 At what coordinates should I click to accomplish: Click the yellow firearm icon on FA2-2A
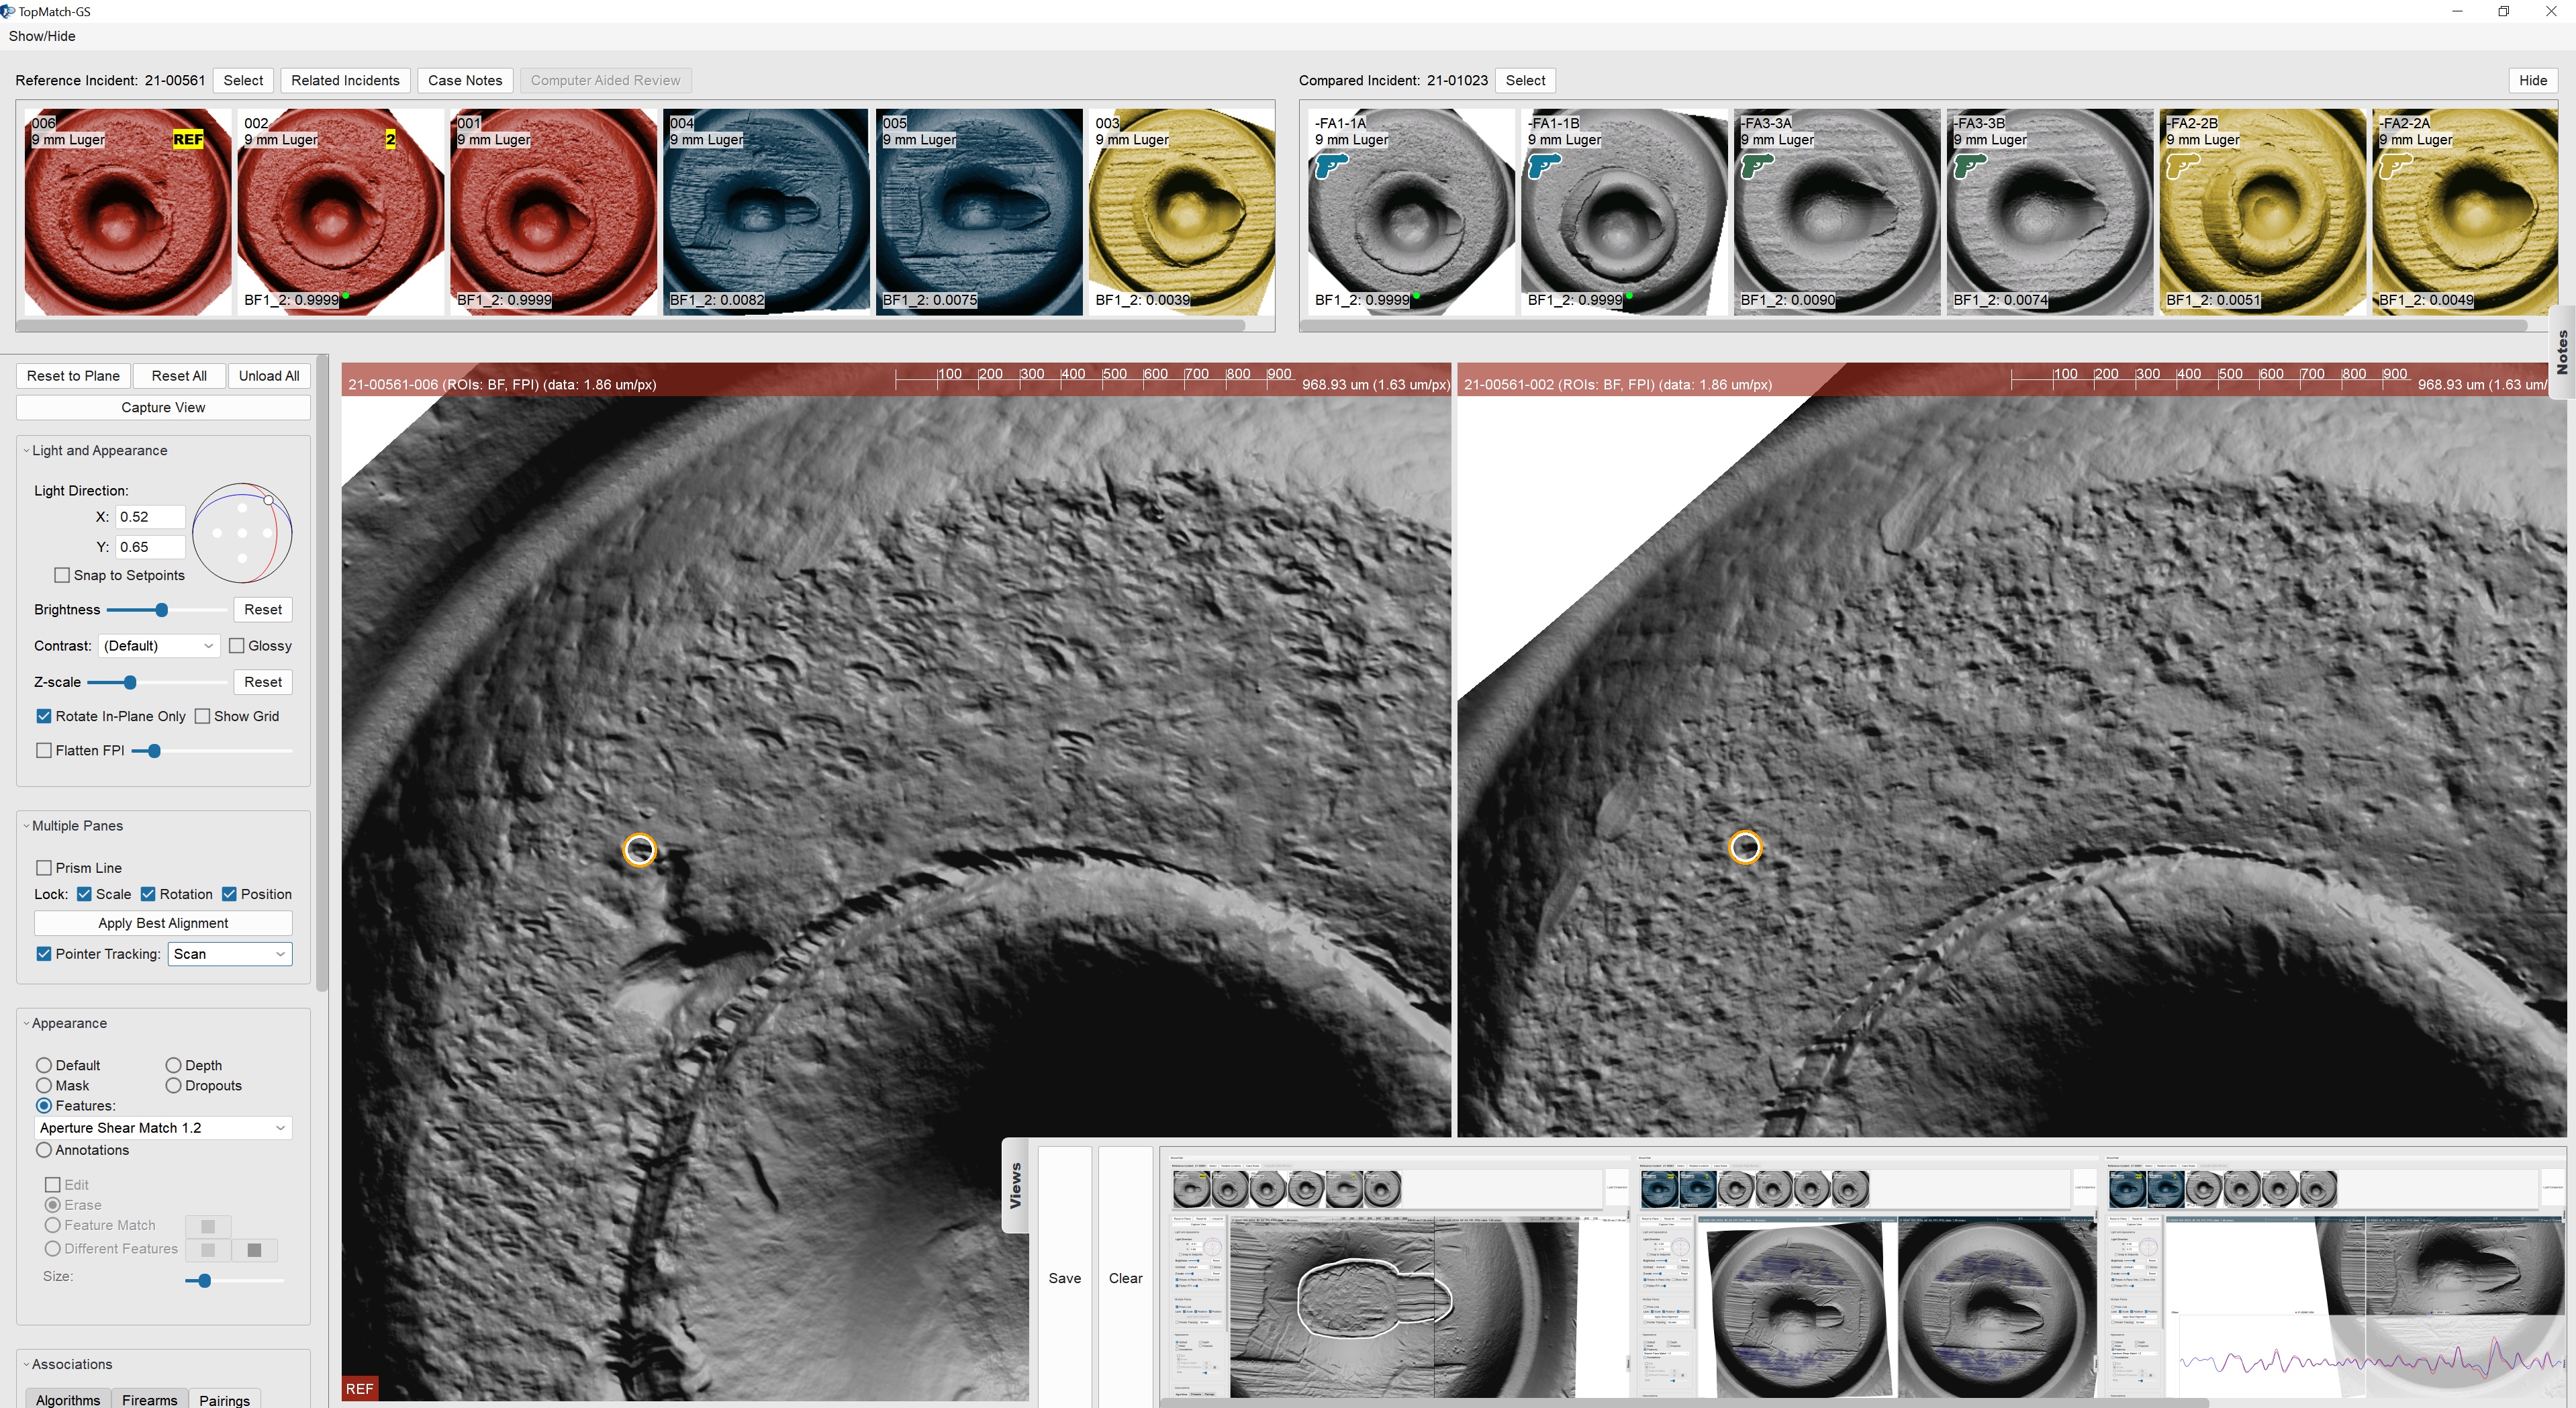[x=2396, y=165]
